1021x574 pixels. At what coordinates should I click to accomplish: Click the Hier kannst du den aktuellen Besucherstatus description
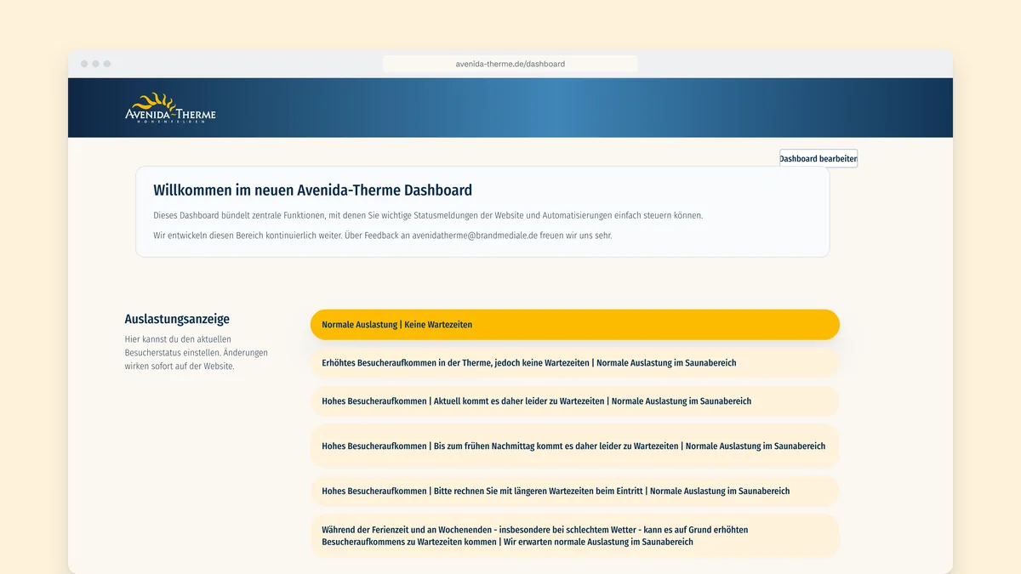(196, 353)
